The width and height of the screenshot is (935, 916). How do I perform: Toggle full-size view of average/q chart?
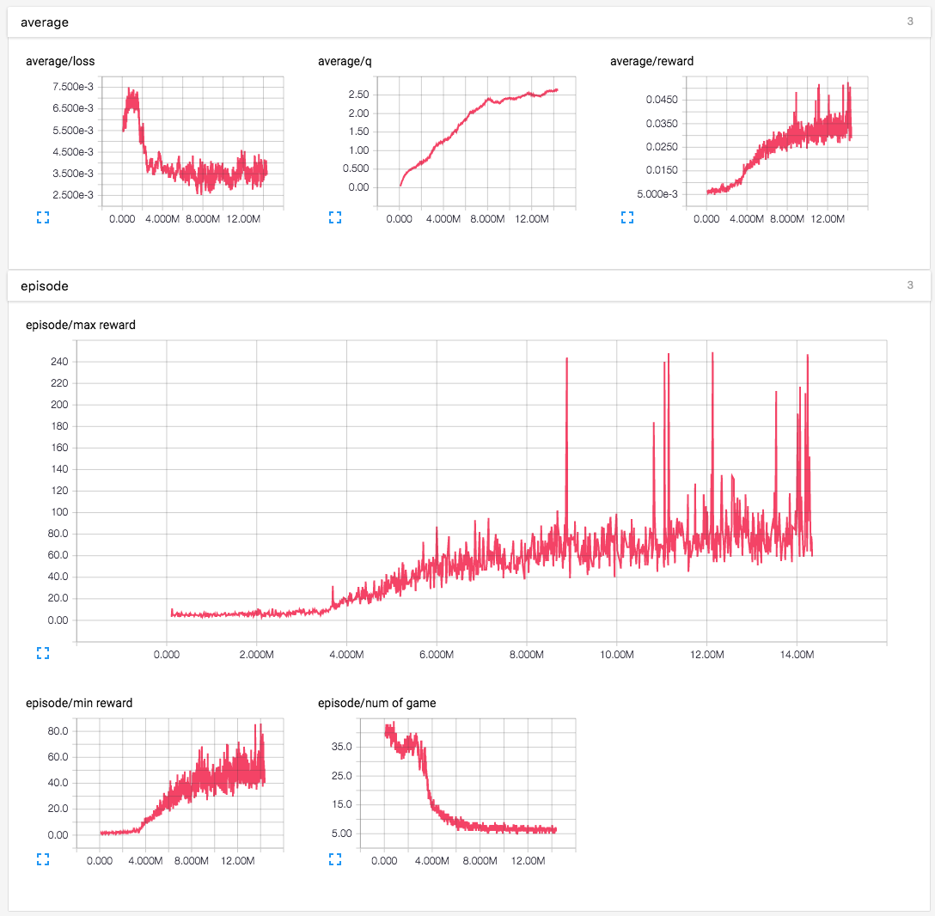pyautogui.click(x=335, y=217)
